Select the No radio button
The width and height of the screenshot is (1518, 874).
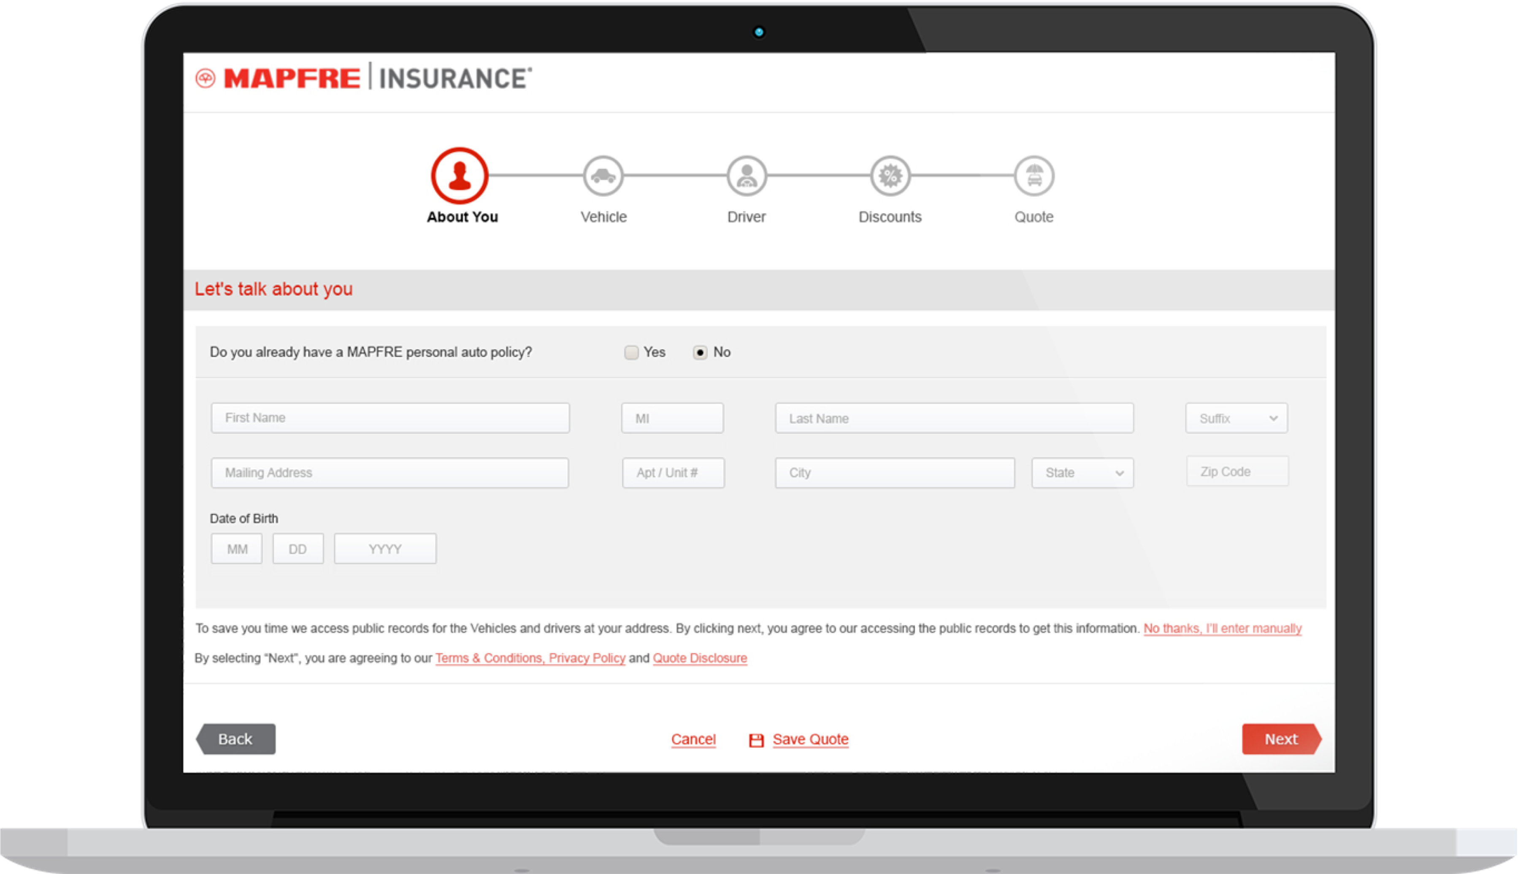[x=700, y=352]
